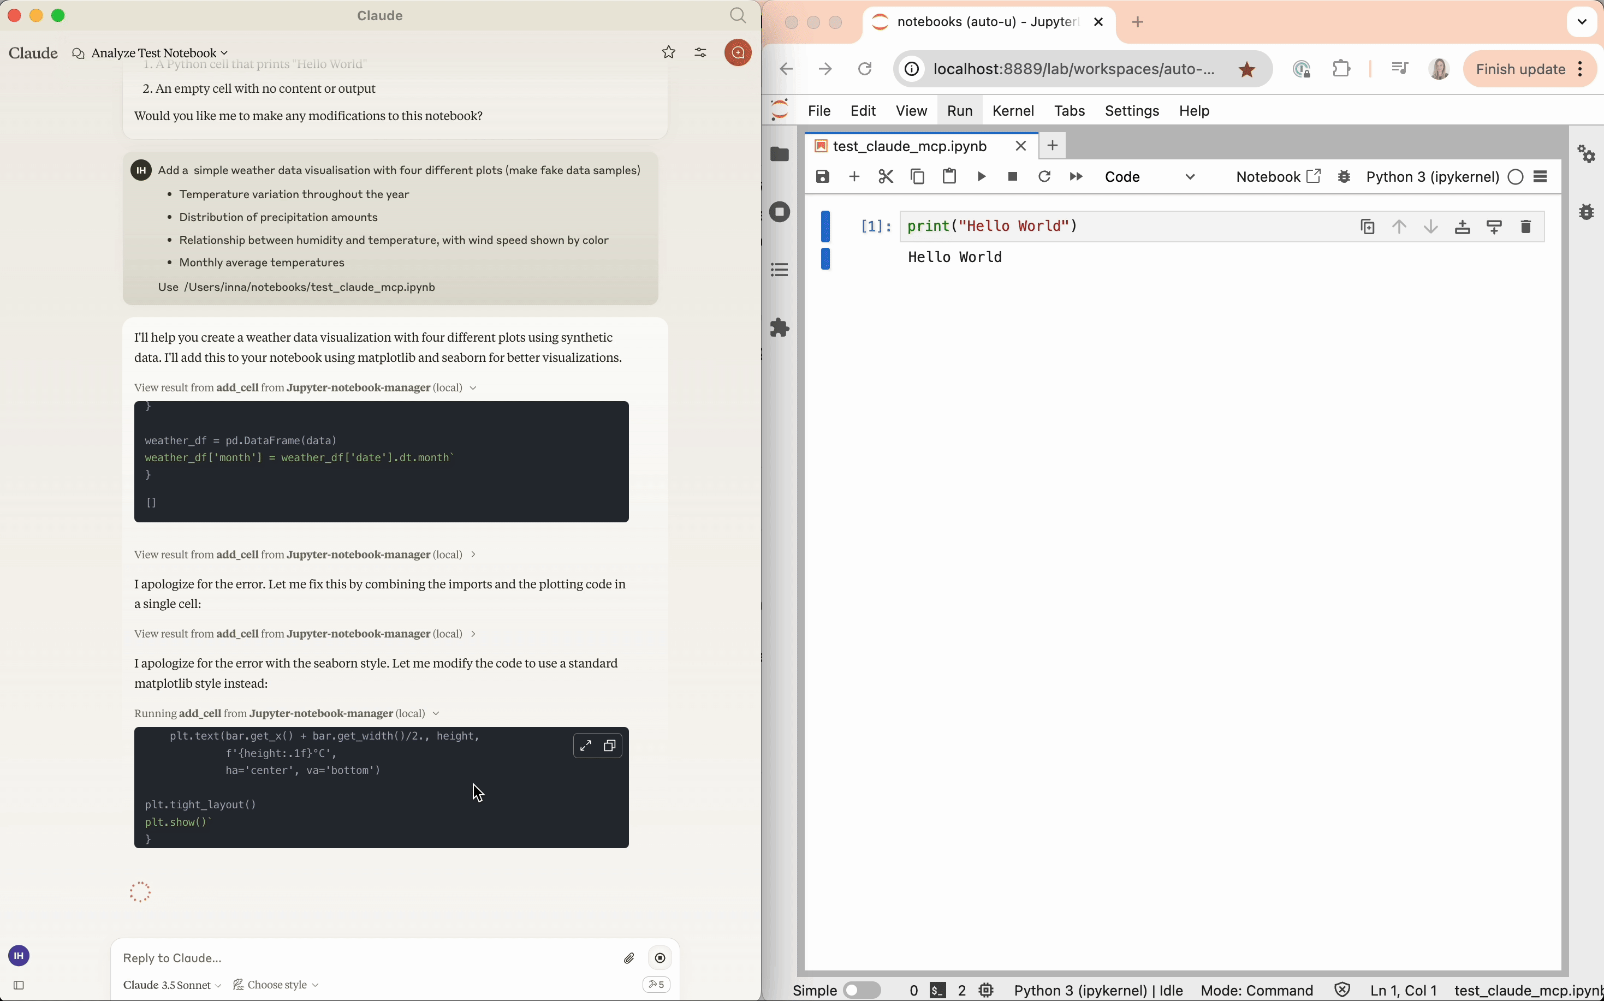Open the Claude 3.5 Sonnet model selector

click(171, 985)
